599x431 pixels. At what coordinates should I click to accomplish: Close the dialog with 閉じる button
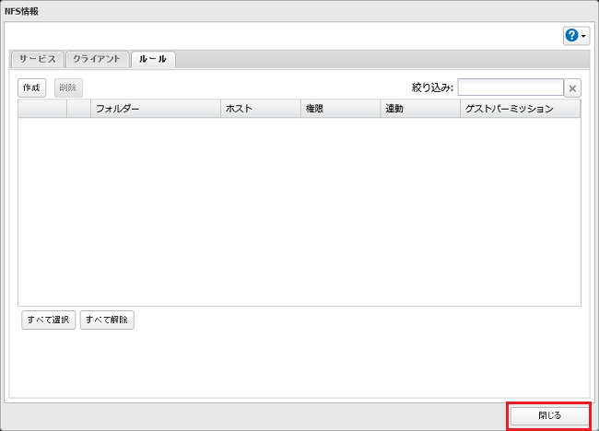tap(550, 415)
